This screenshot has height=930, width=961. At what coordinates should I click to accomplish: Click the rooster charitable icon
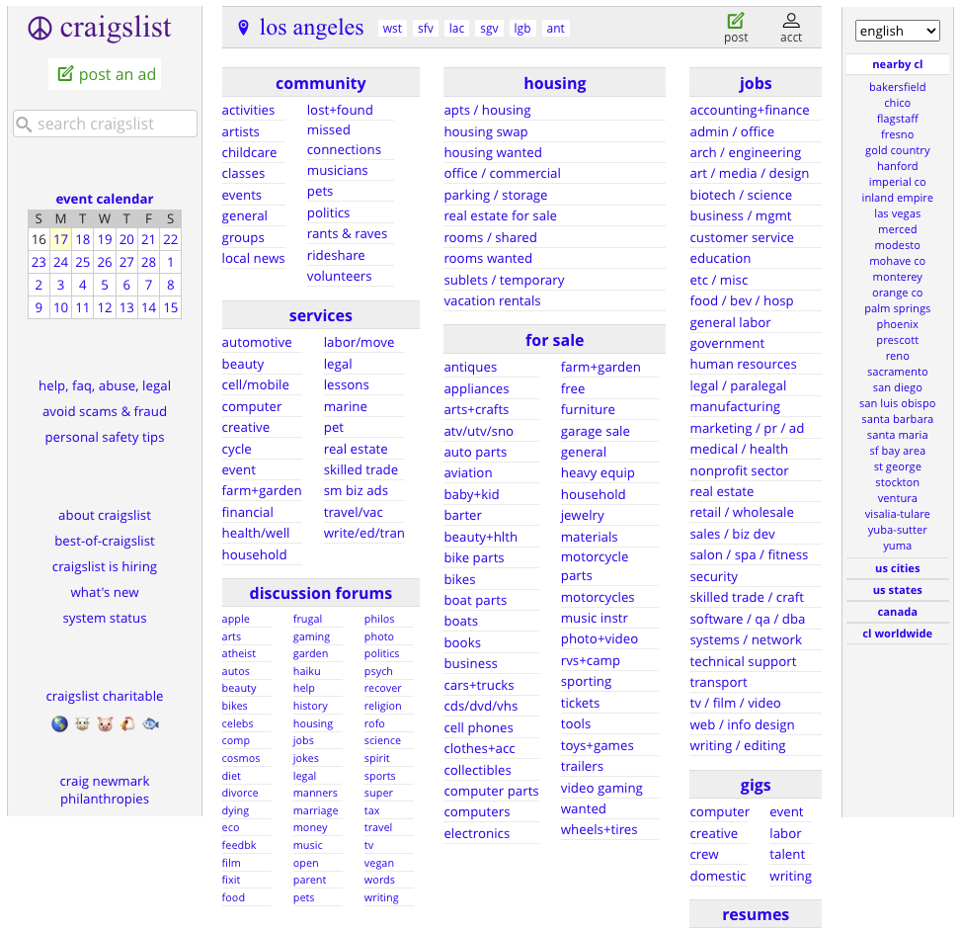point(127,723)
